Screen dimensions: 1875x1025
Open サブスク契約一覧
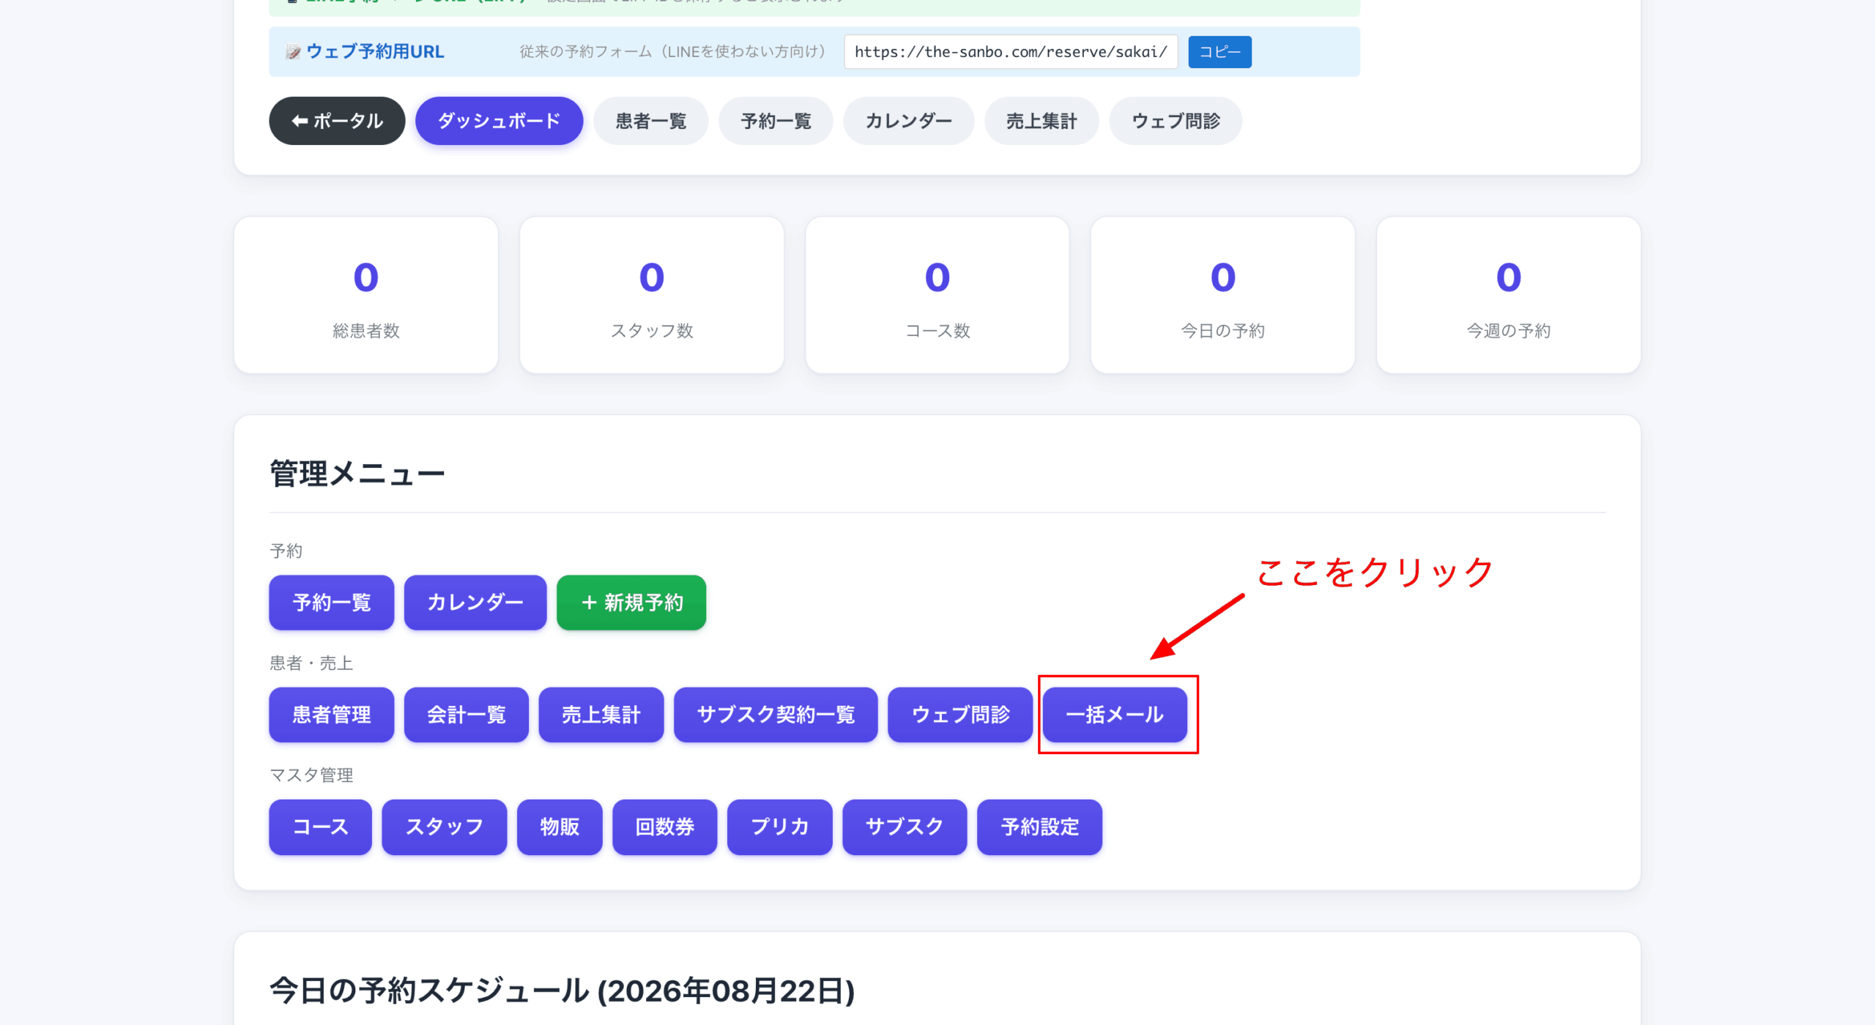pyautogui.click(x=776, y=715)
